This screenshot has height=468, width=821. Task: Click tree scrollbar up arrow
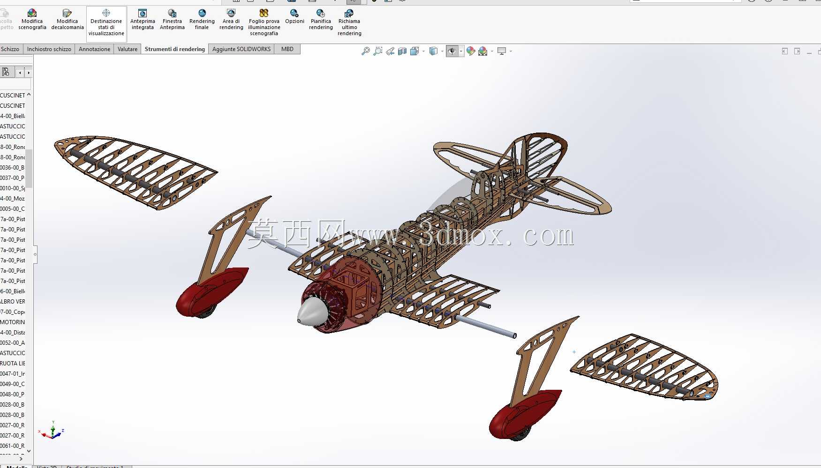(29, 95)
